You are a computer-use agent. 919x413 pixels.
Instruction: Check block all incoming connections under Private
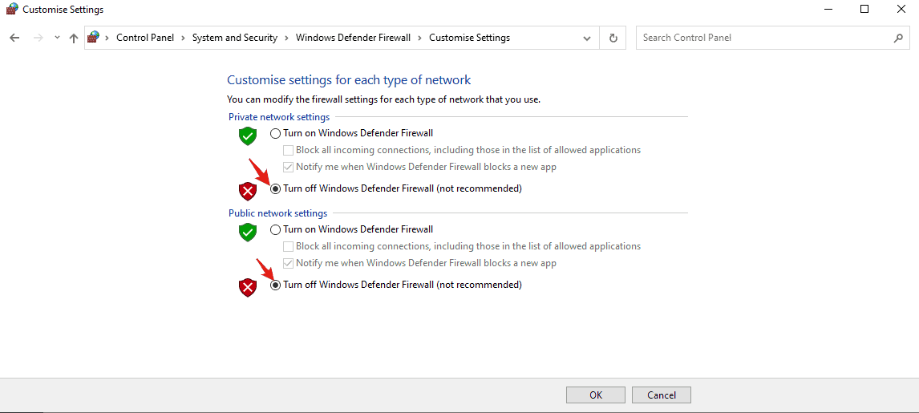[x=288, y=150]
